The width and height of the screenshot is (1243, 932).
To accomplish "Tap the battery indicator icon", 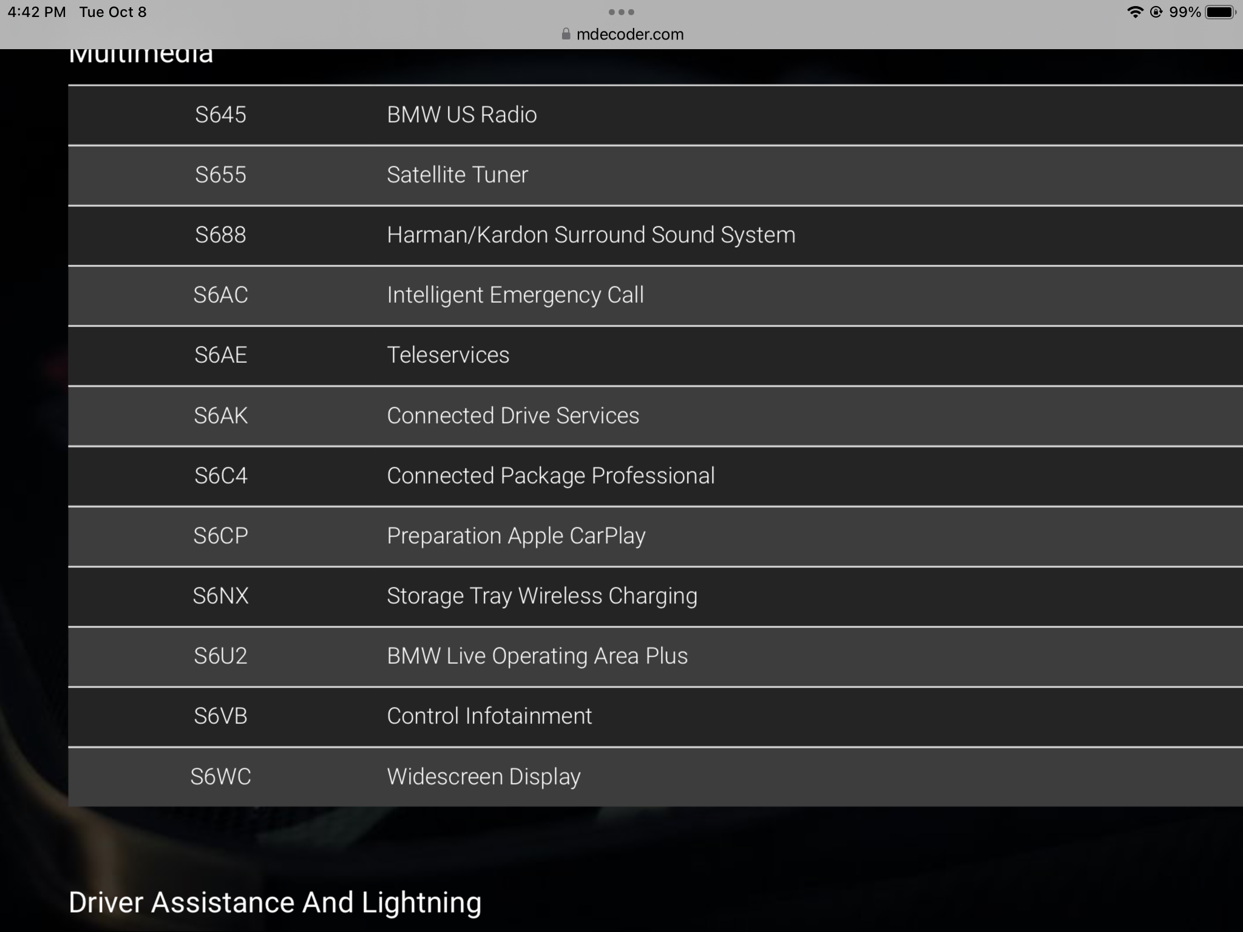I will point(1221,12).
